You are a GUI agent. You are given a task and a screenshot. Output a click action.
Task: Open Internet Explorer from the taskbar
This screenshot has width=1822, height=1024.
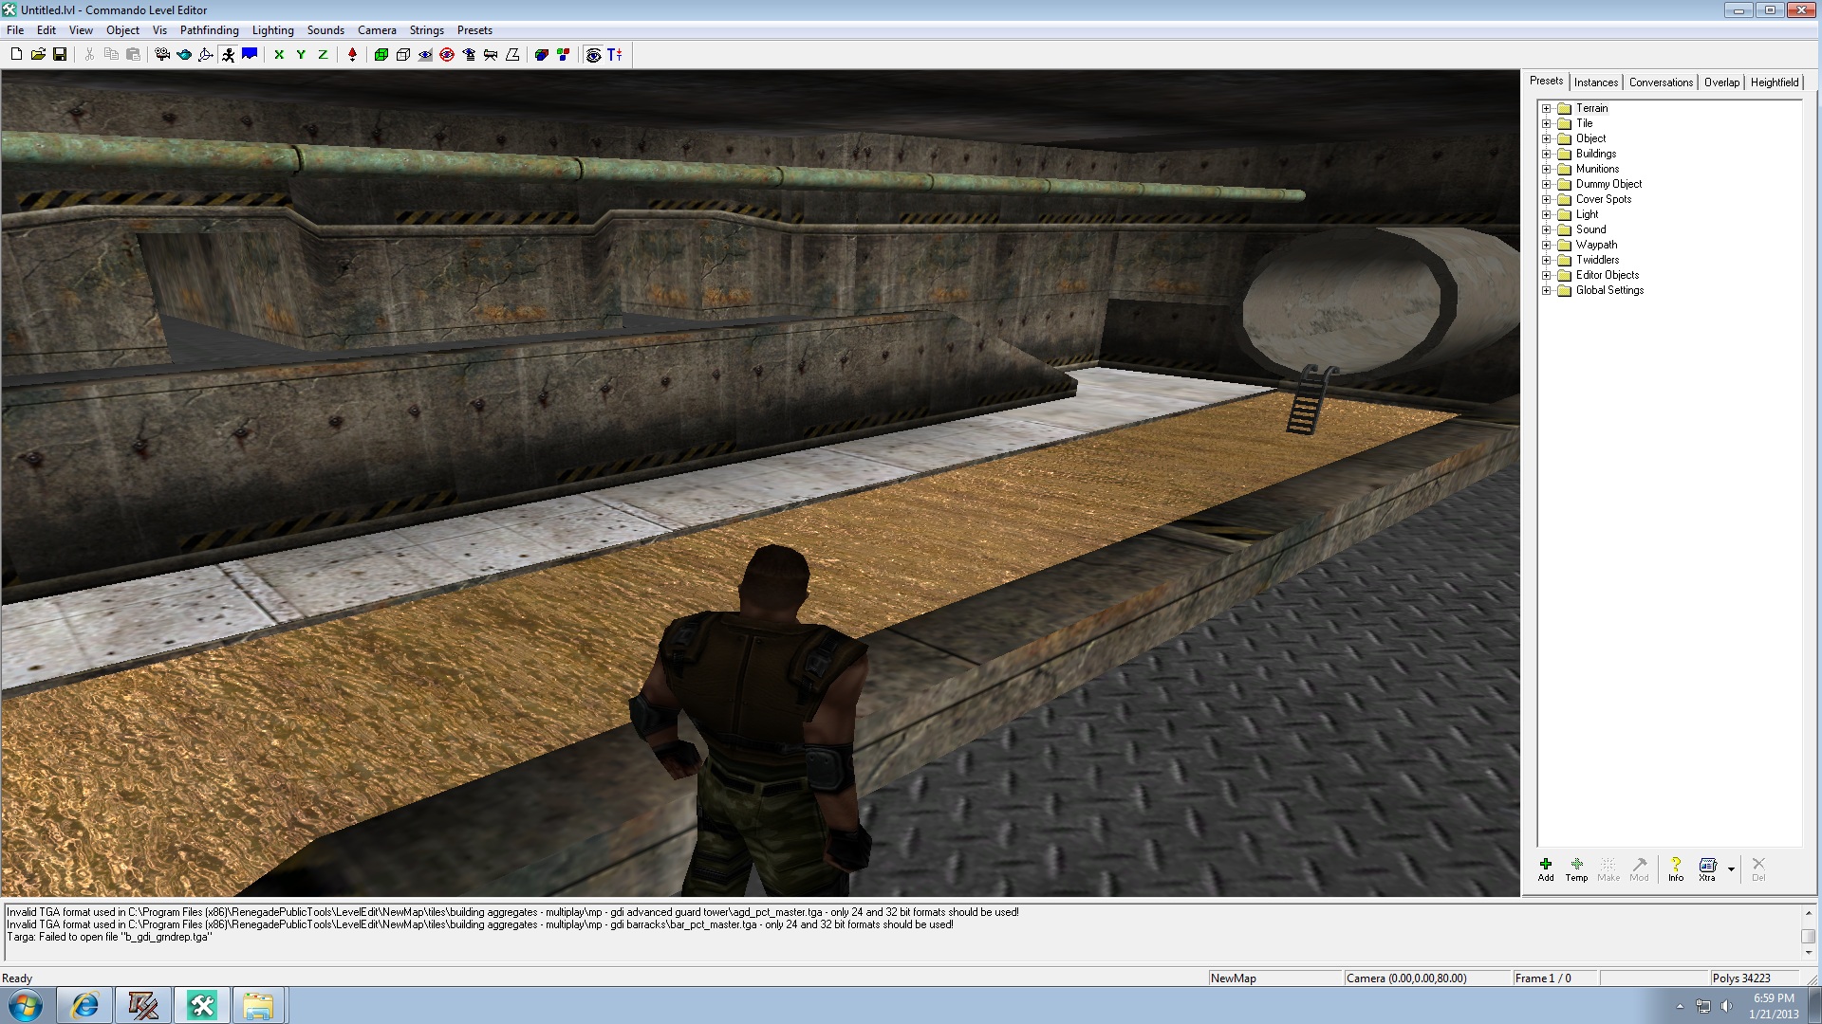[84, 1005]
